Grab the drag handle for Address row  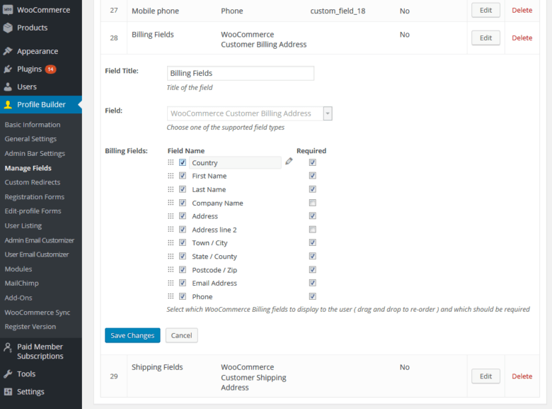171,215
